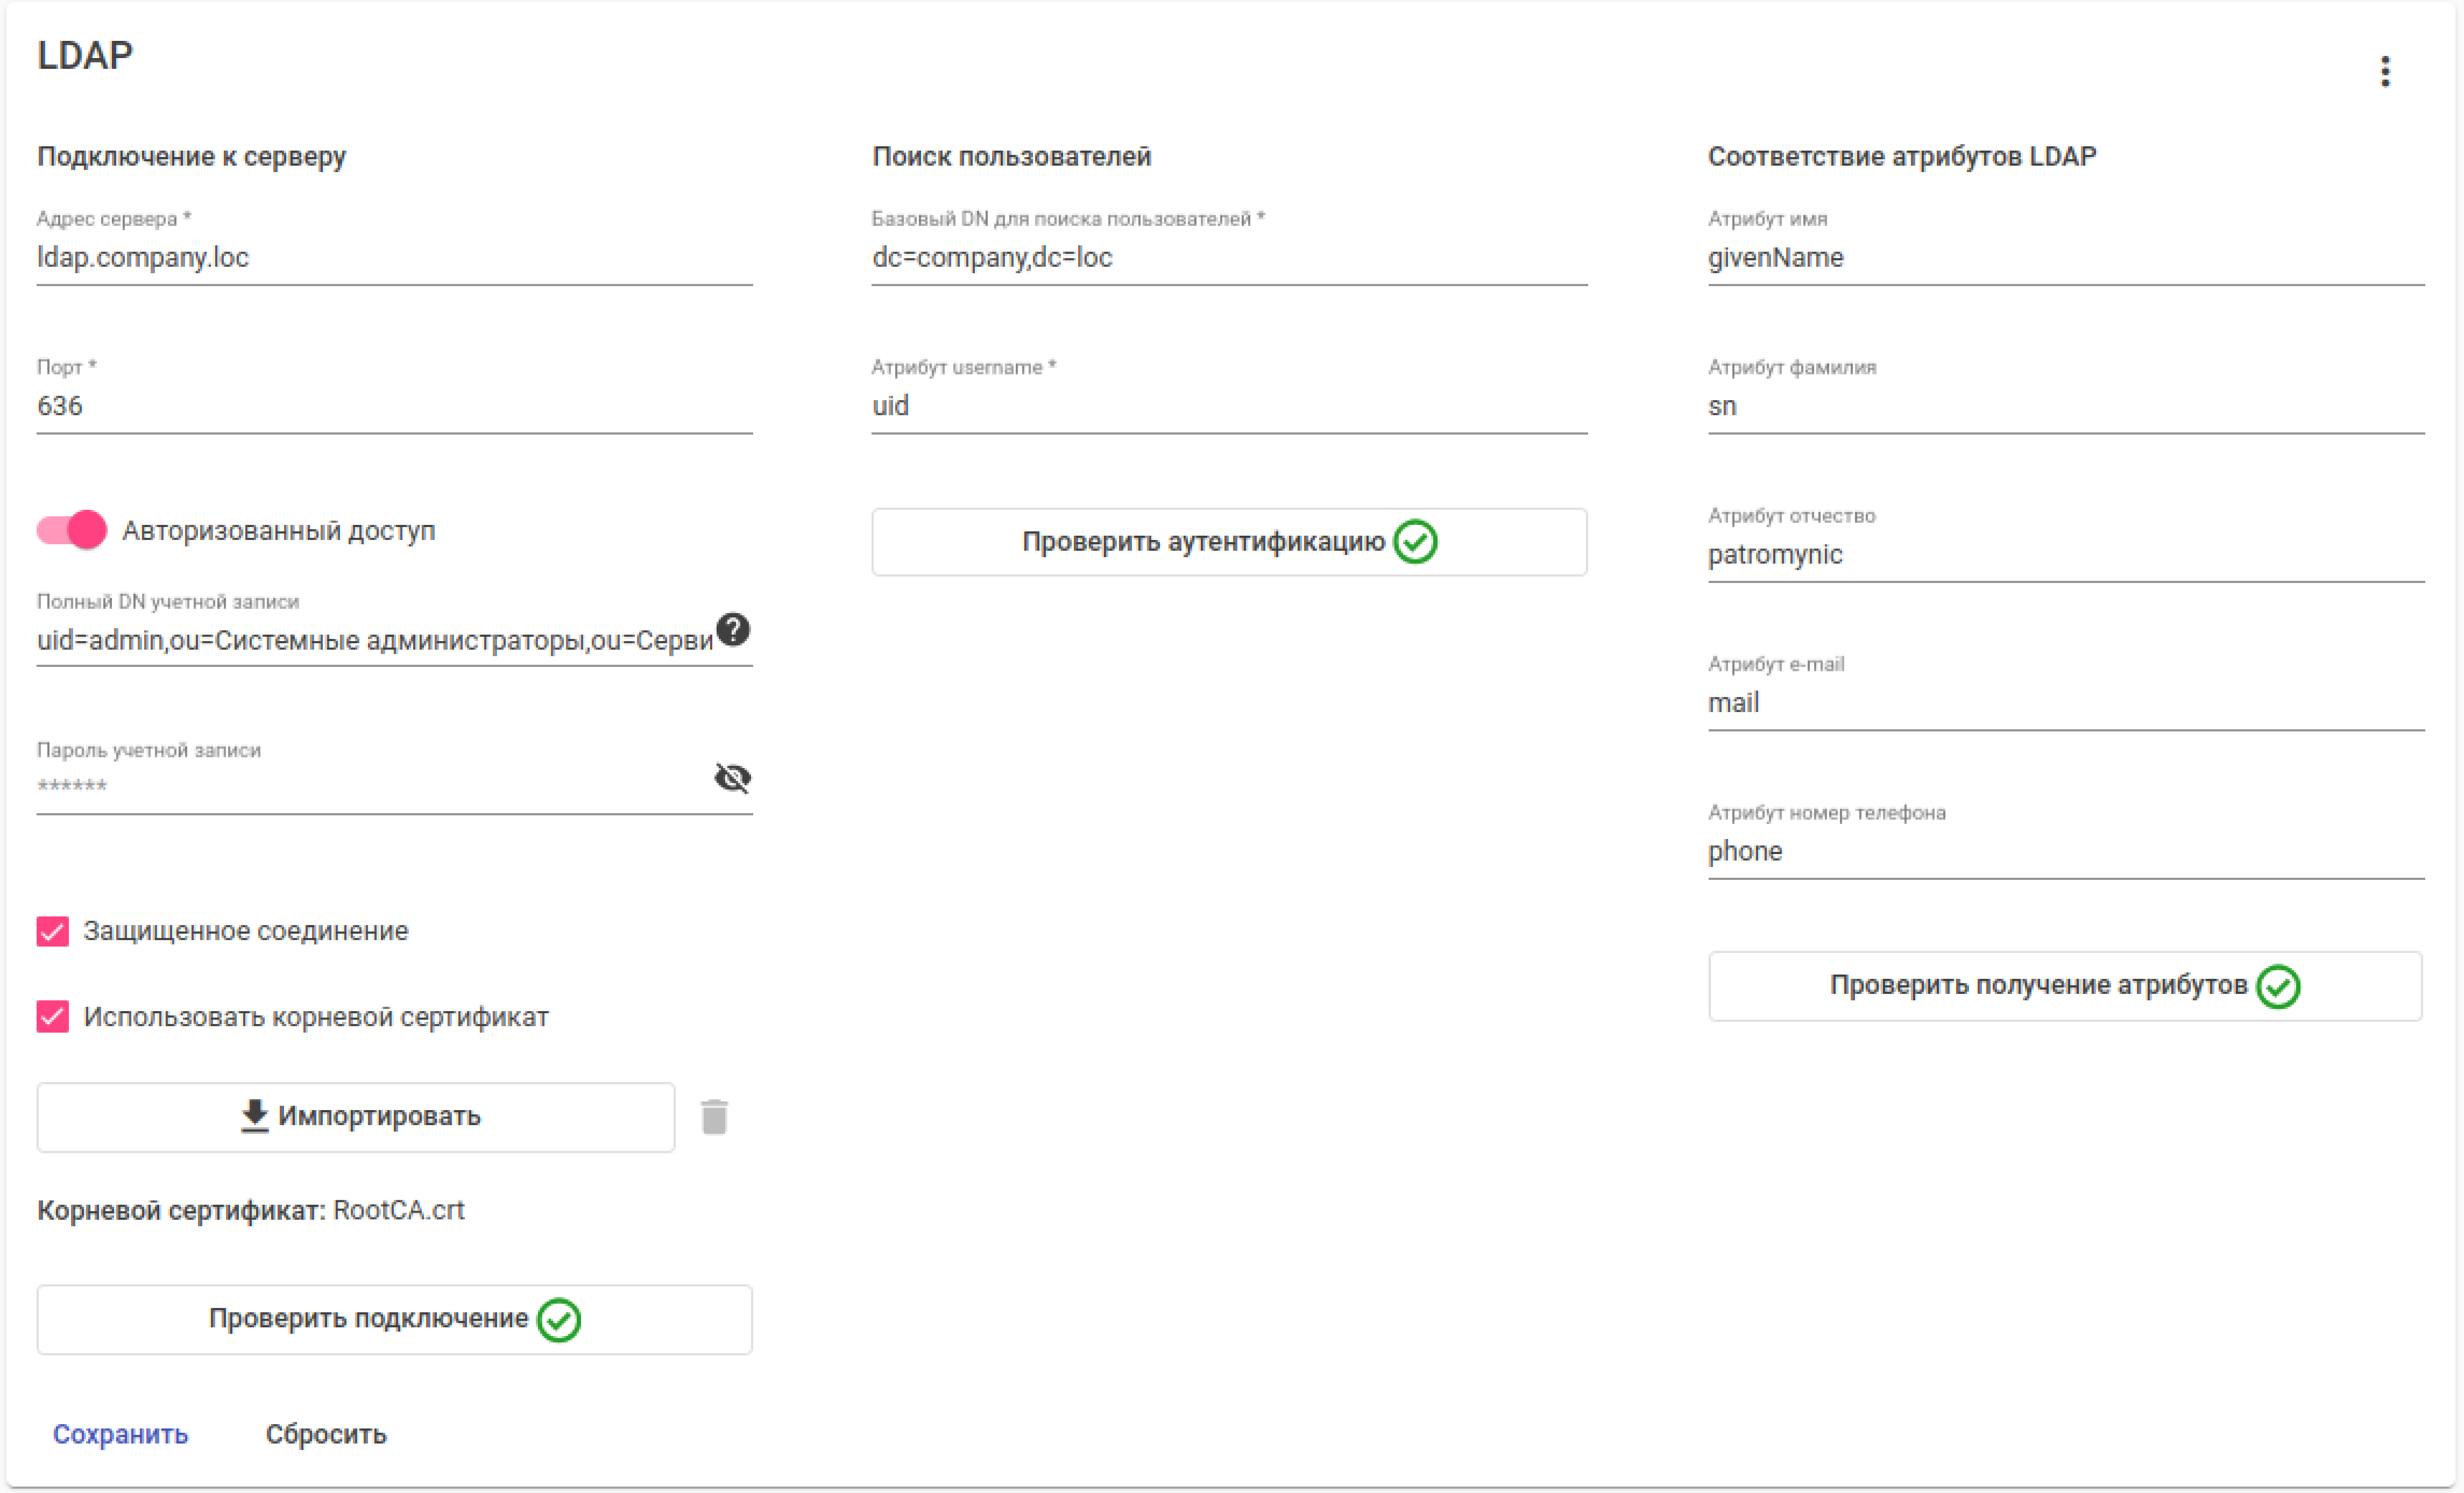Focus the Порт field containing 636
Screen dimensions: 2464x1493
(x=394, y=406)
